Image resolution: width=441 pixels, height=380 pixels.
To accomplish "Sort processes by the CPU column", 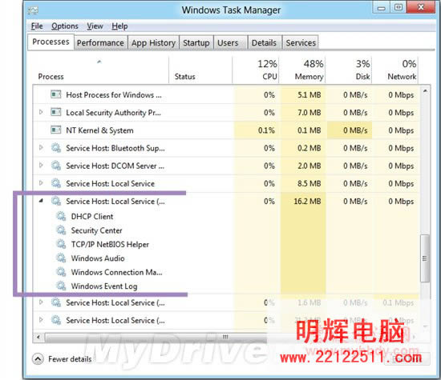I will [x=255, y=70].
